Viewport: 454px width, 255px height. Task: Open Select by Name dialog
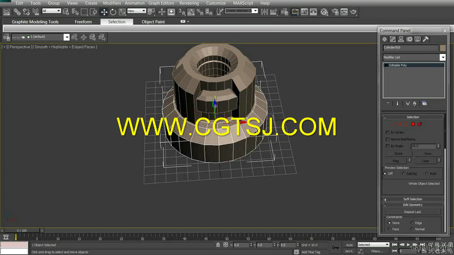[75, 12]
